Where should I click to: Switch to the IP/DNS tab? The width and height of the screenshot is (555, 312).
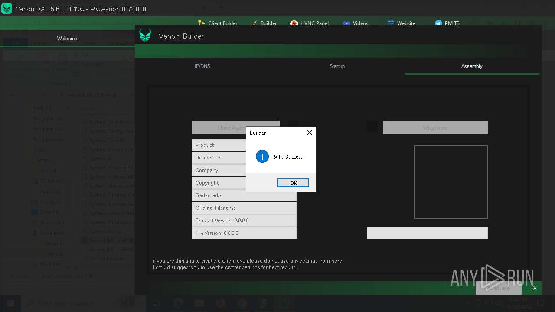202,66
